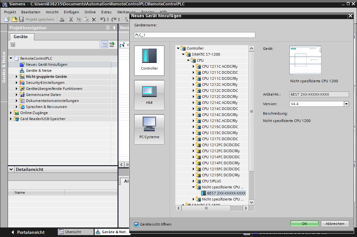Collapse Projektnavigation with the left arrow

(x=114, y=28)
